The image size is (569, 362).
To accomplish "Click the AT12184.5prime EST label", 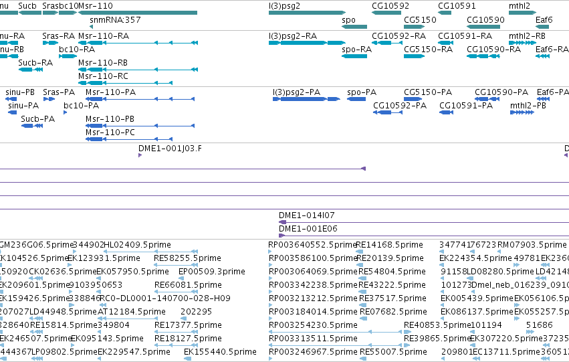I will 131,312.
